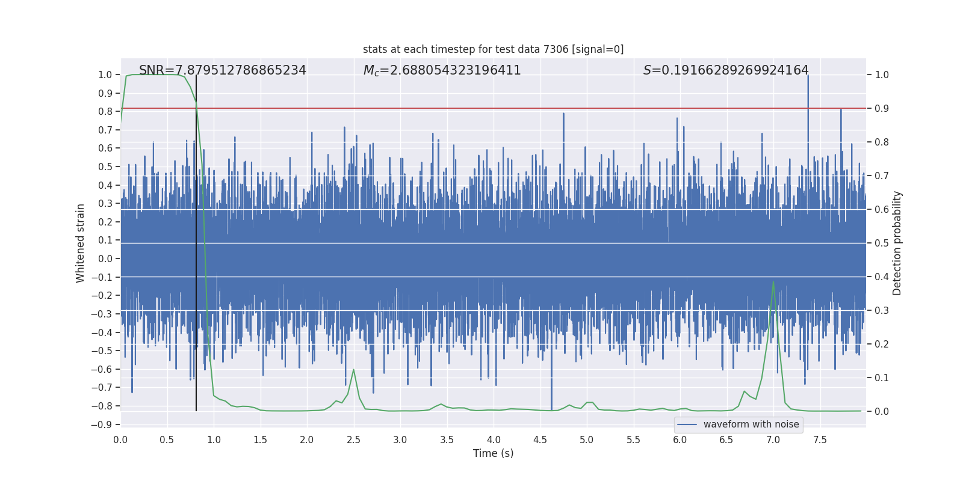This screenshot has height=481, width=963.
Task: Click the 7.5 tick label on the time axis
Action: [x=820, y=440]
